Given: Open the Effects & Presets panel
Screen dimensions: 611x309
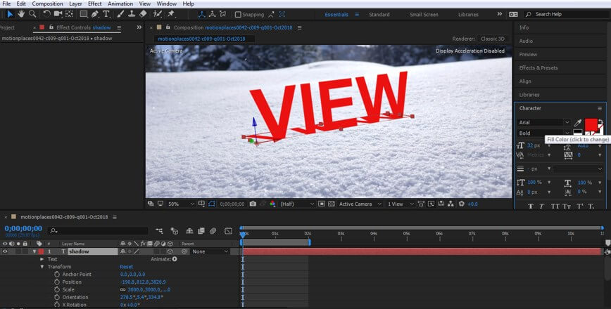Looking at the screenshot, I should [538, 67].
